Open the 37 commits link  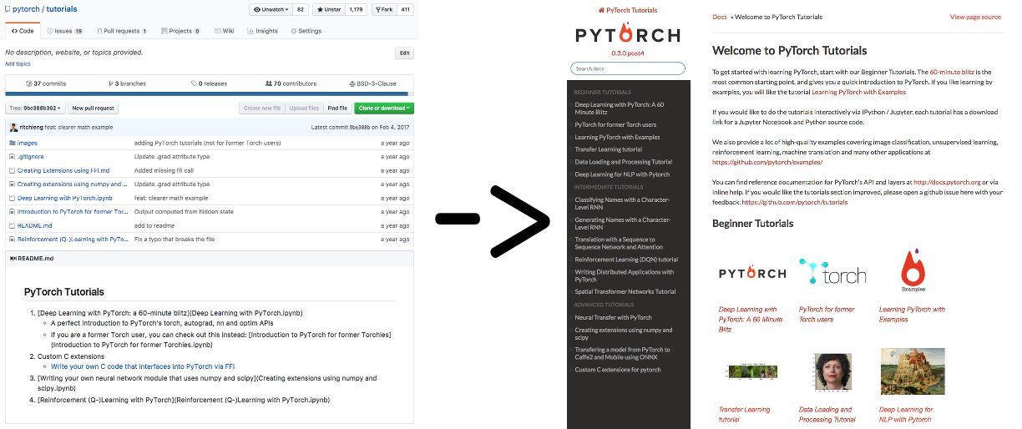(46, 83)
